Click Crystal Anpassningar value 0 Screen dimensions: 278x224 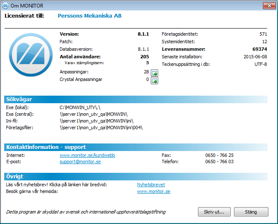point(147,79)
